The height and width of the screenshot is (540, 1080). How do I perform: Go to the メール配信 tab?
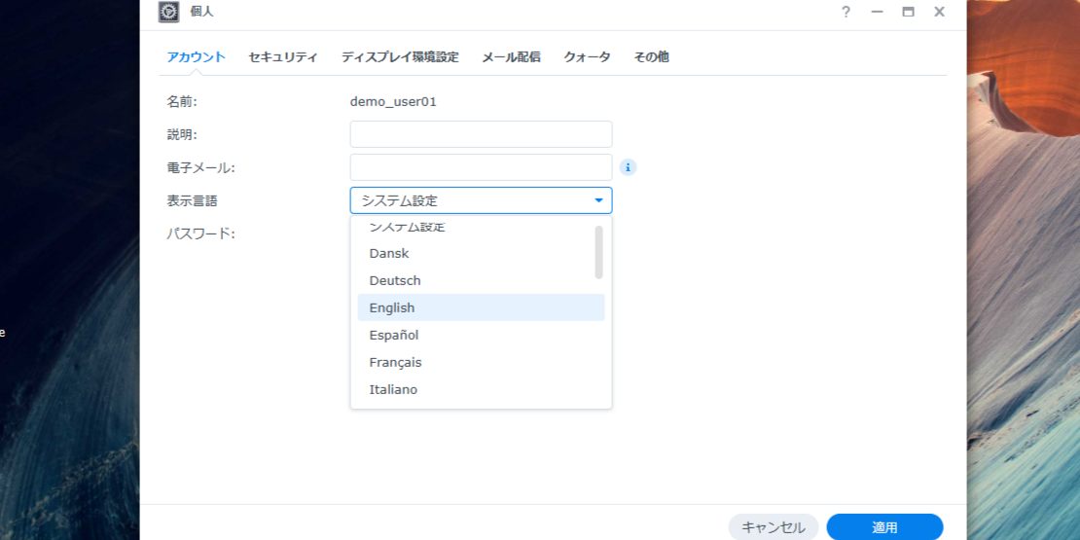click(511, 56)
